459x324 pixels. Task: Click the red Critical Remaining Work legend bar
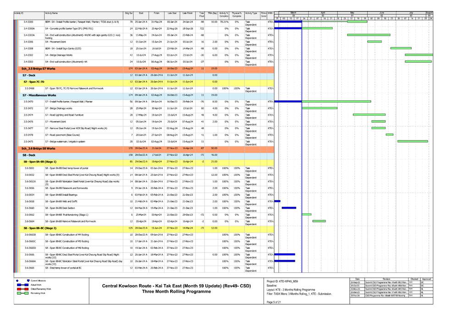[x=20, y=289]
